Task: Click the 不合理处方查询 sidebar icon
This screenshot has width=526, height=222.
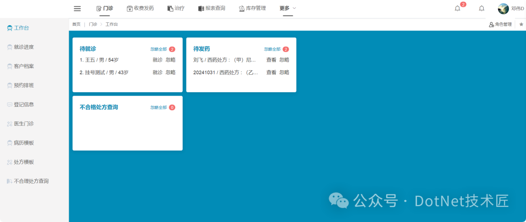Action: tap(10, 181)
